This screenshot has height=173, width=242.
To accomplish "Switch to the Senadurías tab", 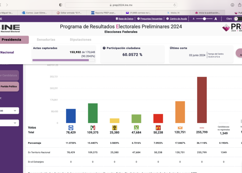I will click(46, 40).
